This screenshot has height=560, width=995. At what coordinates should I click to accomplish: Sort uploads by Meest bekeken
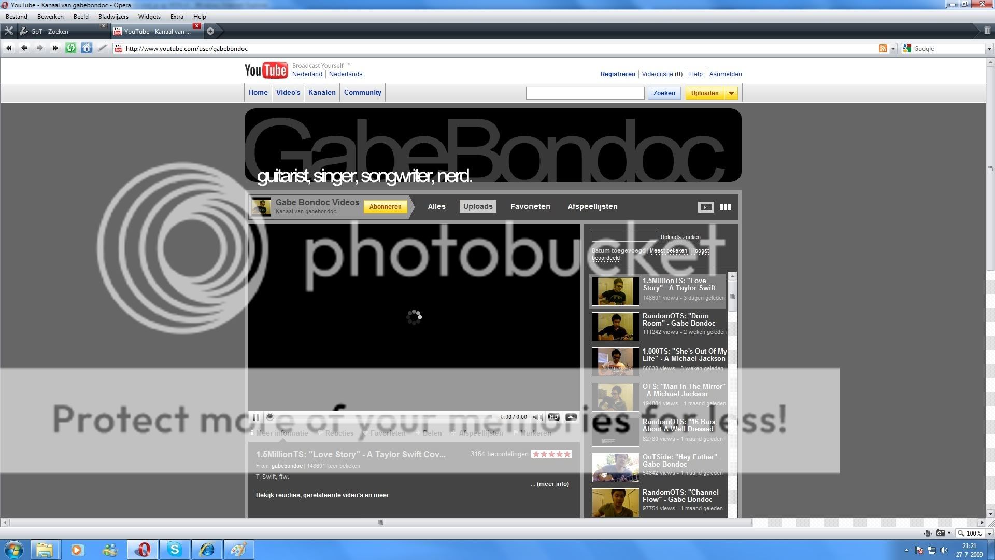[668, 250]
